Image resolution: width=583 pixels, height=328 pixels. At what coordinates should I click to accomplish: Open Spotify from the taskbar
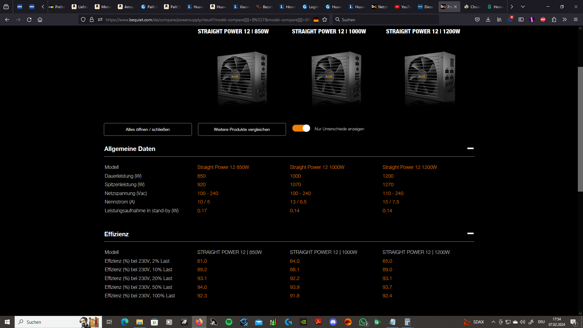click(x=229, y=322)
